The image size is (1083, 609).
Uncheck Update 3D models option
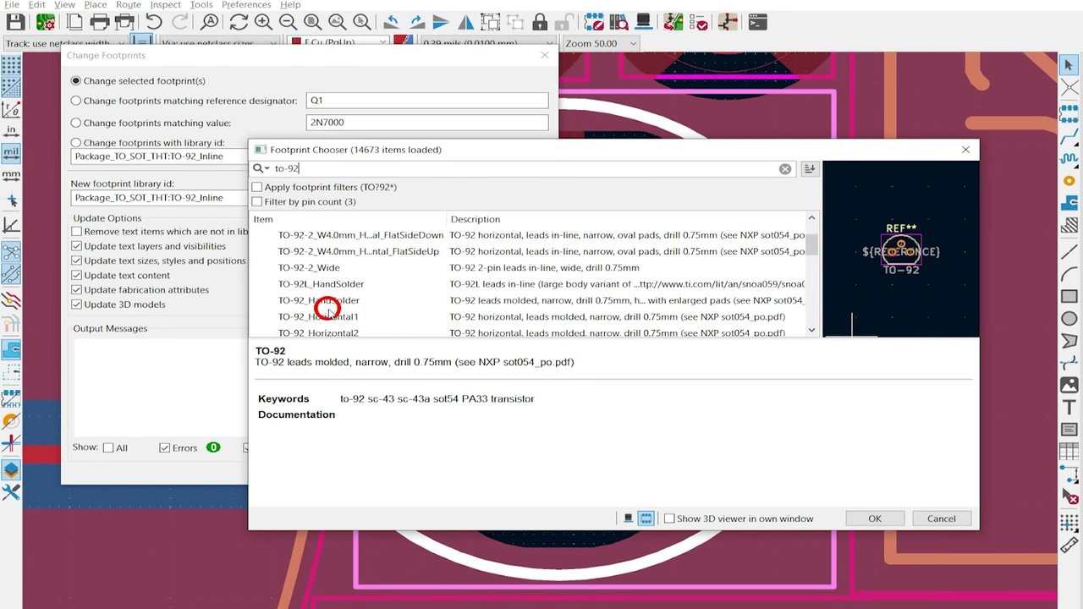(x=77, y=304)
